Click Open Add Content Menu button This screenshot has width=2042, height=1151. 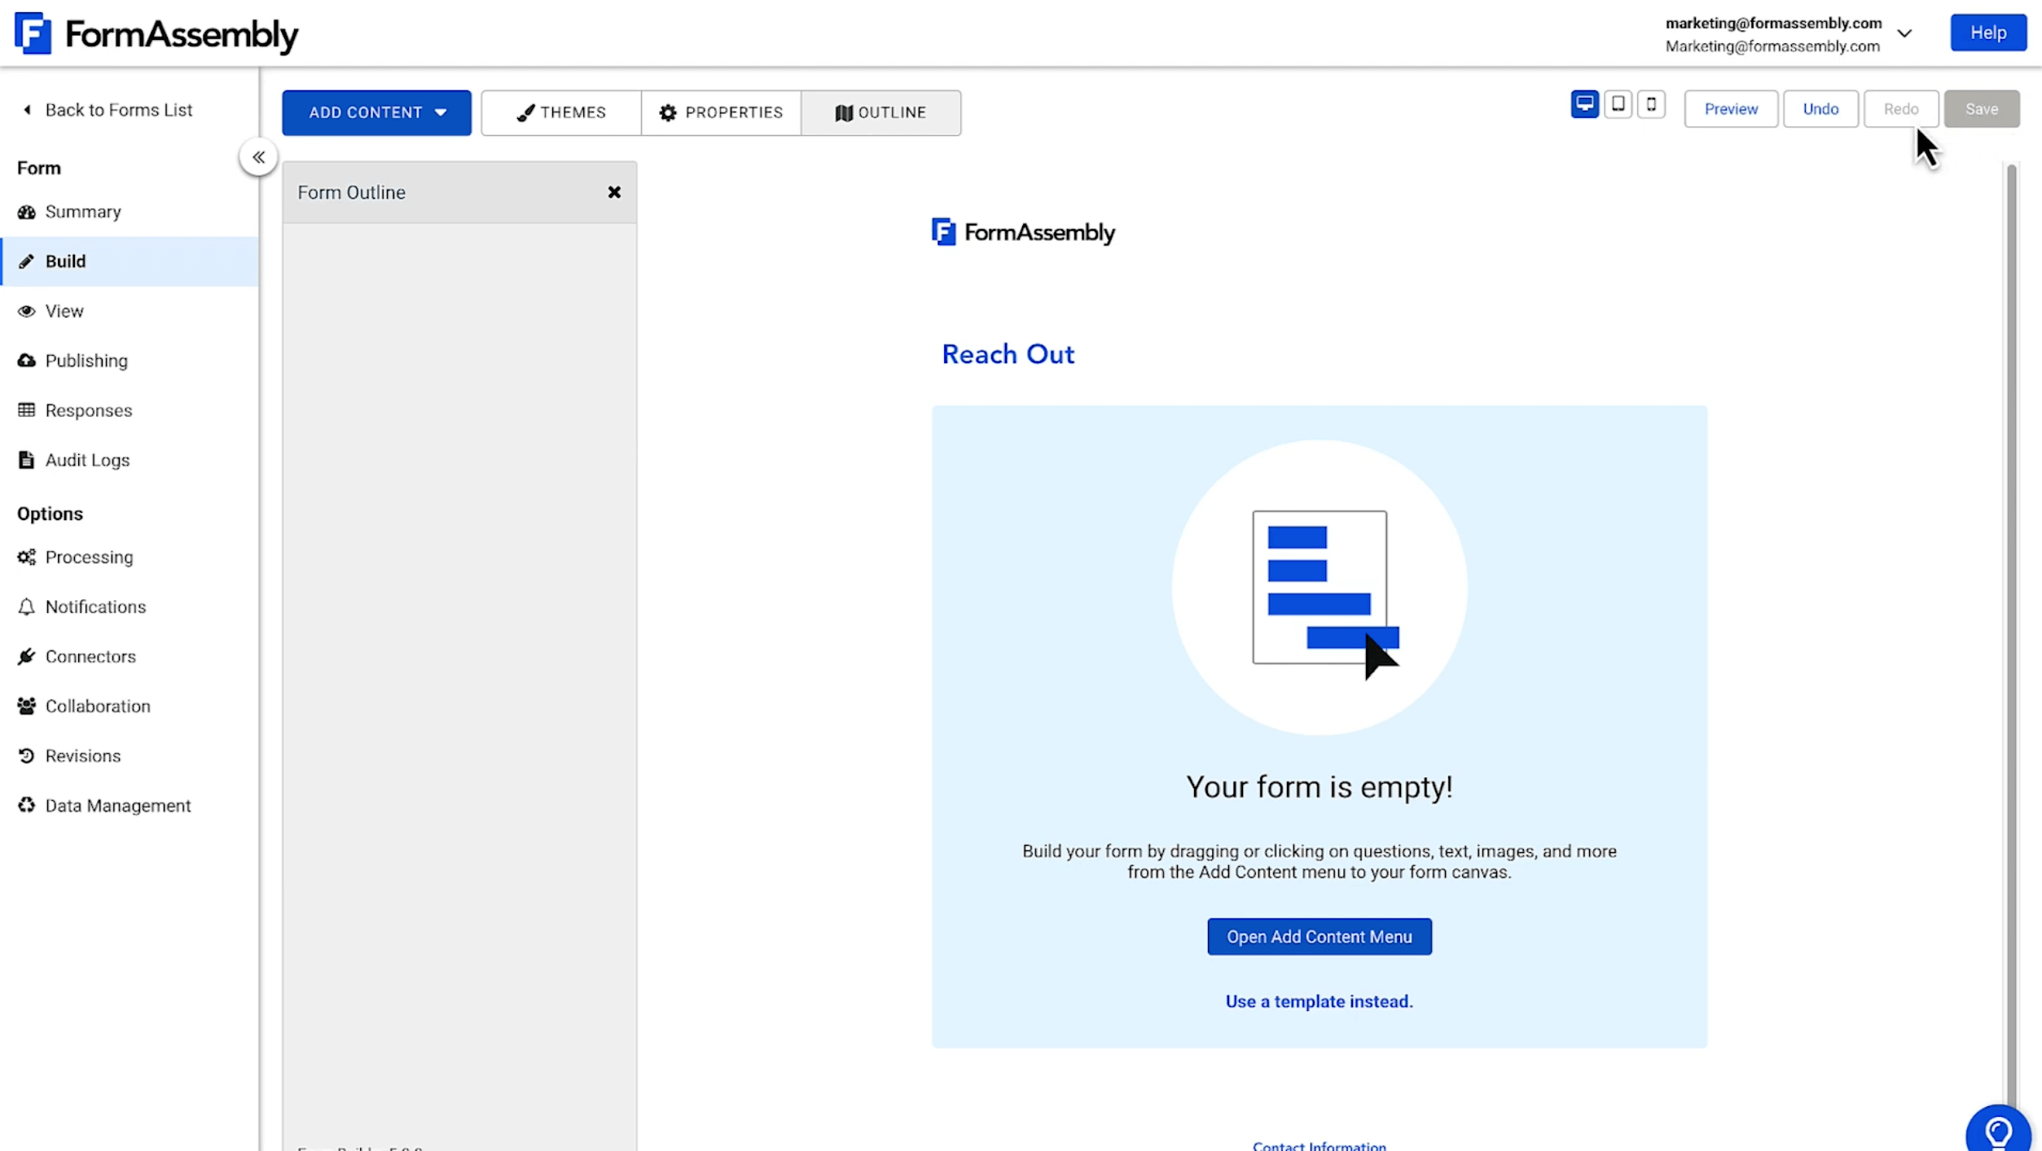[x=1319, y=937]
